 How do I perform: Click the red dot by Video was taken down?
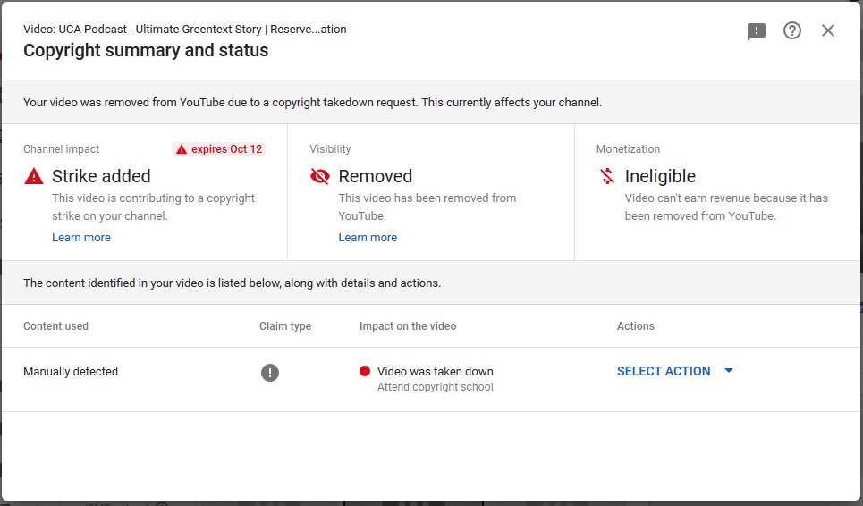[x=364, y=371]
